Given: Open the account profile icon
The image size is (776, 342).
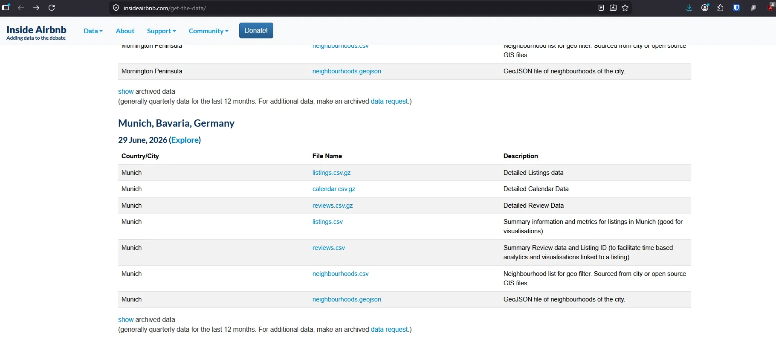Looking at the screenshot, I should point(705,8).
